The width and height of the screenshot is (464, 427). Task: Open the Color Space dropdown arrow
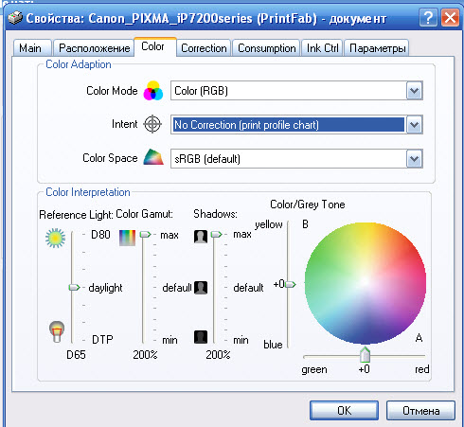coord(414,158)
